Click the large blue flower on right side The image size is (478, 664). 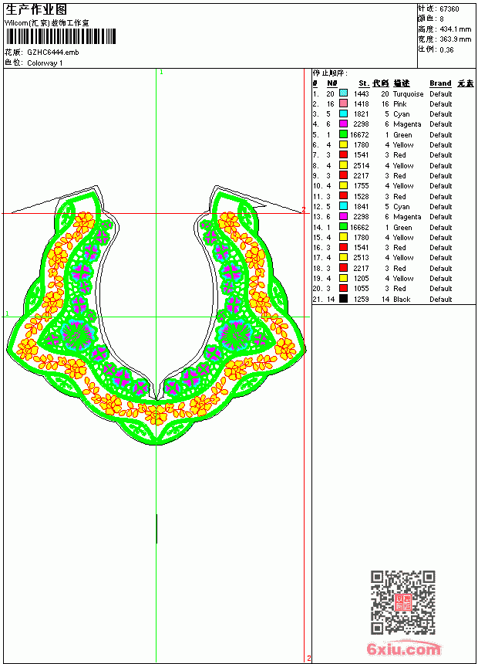point(235,334)
